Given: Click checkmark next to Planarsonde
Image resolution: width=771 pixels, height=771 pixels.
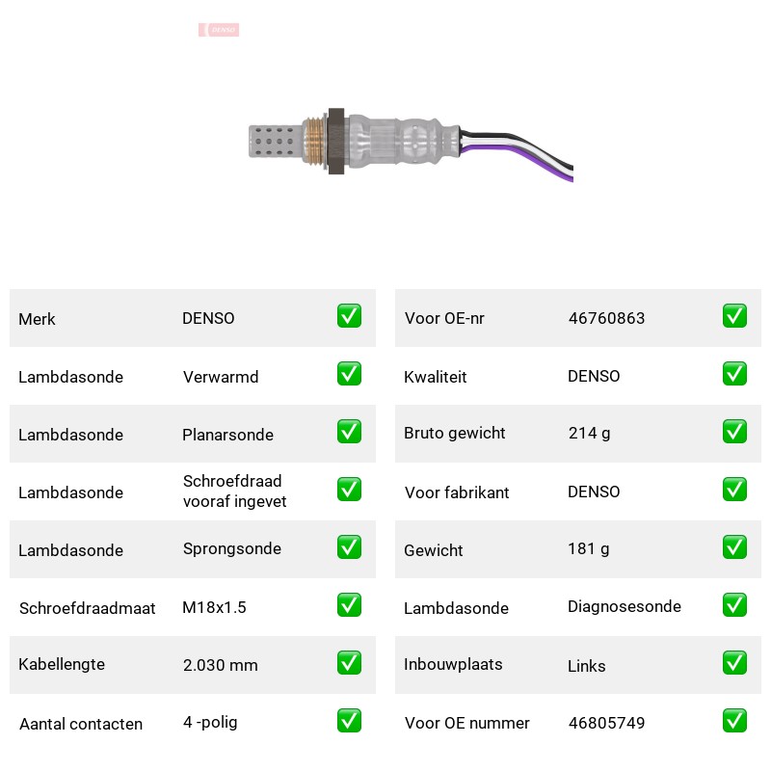Looking at the screenshot, I should pyautogui.click(x=349, y=431).
